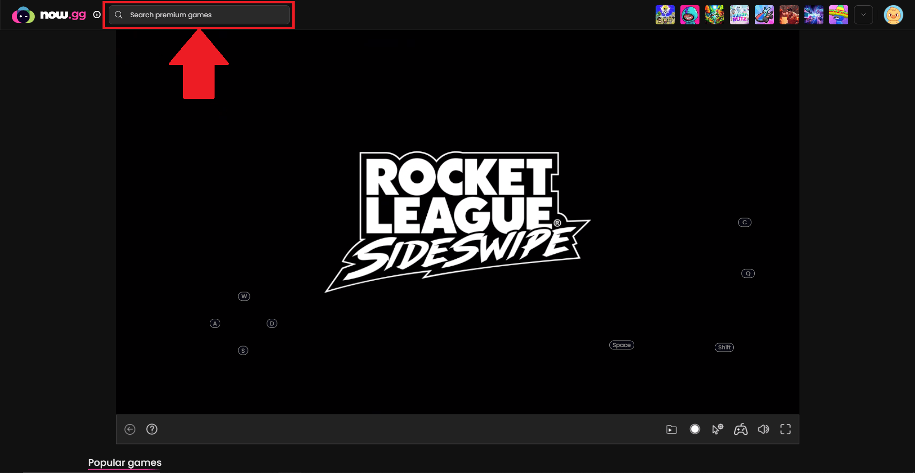The image size is (915, 473).
Task: Open the gamepad controls icon
Action: [740, 430]
